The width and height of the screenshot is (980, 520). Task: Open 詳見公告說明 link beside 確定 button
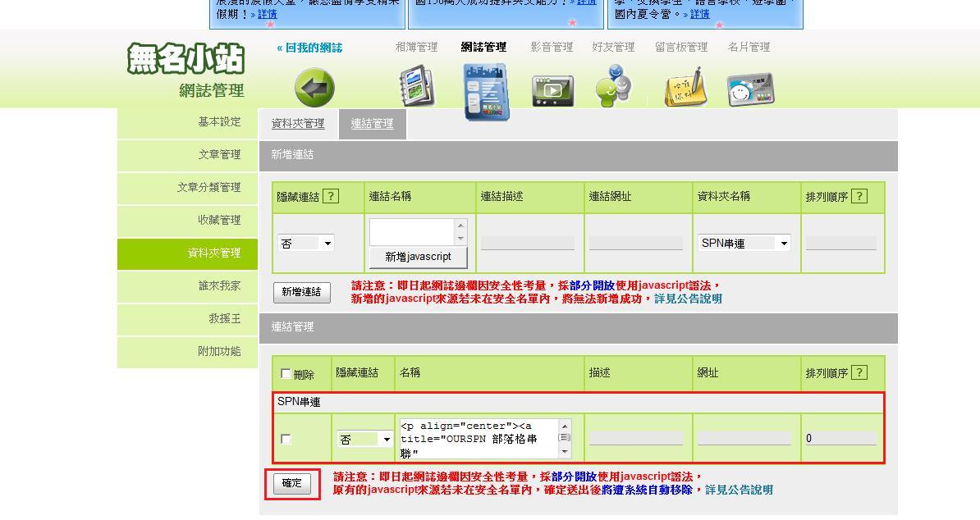click(739, 490)
